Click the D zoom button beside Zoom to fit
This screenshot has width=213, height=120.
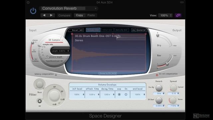115,73
